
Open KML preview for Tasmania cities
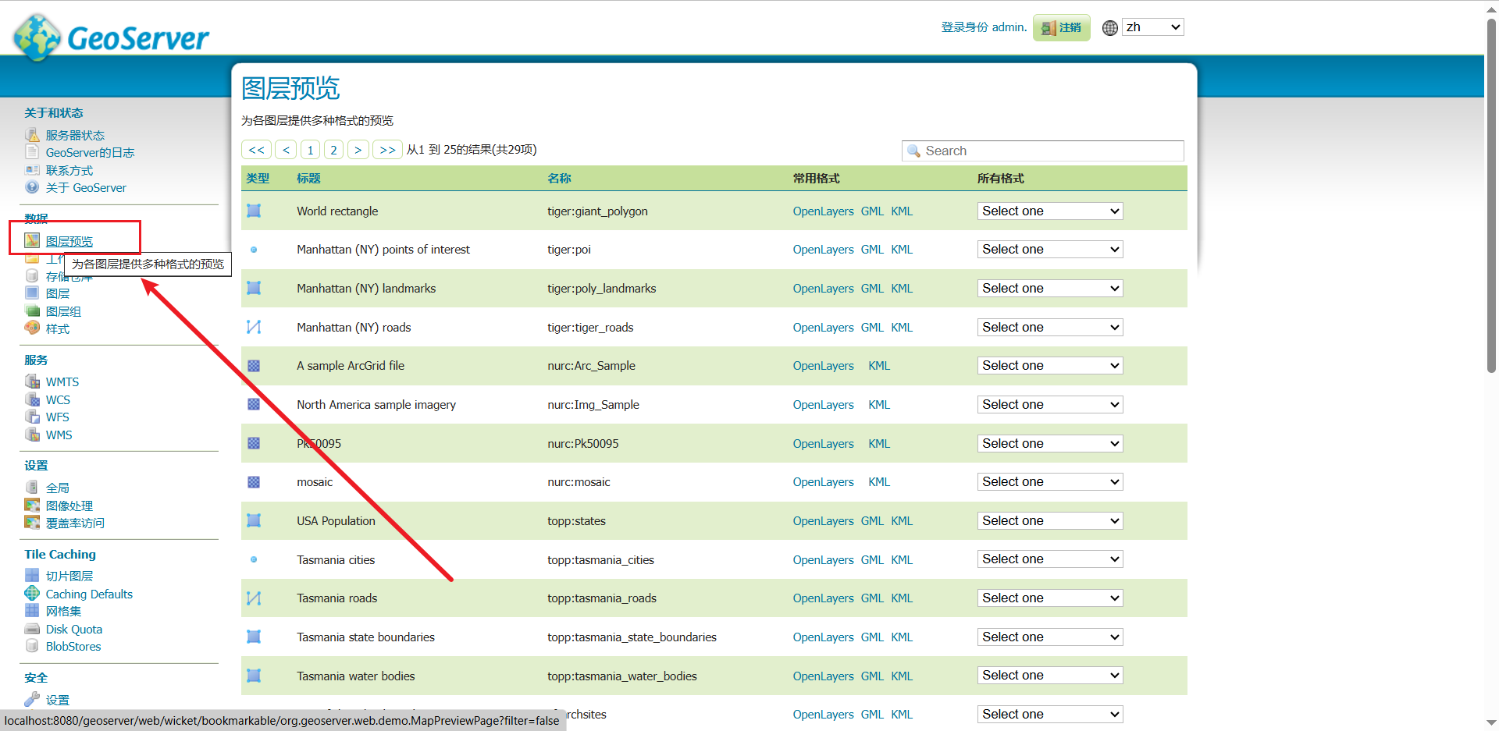902,559
